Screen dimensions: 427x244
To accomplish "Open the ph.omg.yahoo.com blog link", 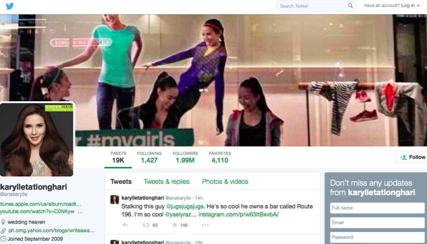I will [x=52, y=231].
